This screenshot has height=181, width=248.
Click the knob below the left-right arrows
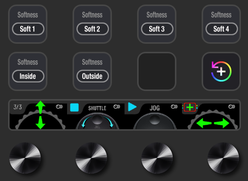[223, 158]
